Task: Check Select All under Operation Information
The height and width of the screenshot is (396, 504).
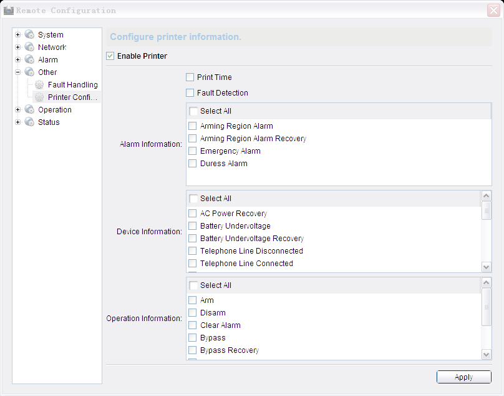Action: 193,285
